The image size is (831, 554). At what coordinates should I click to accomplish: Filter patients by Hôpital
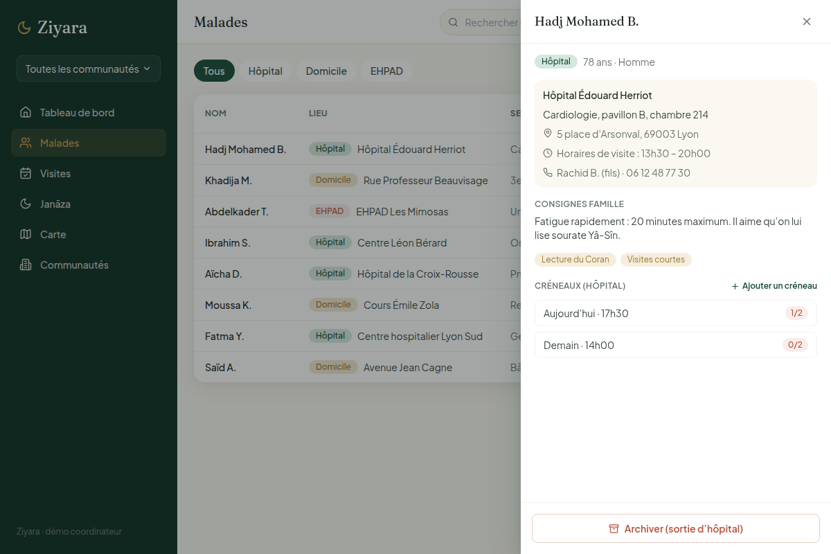(x=265, y=71)
